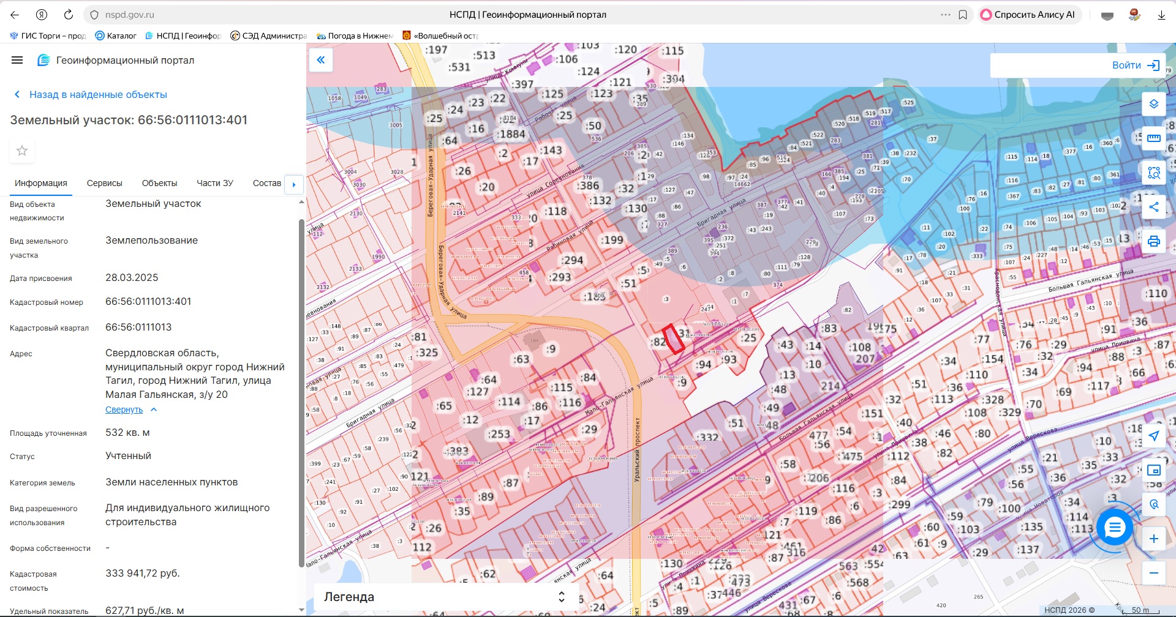Toggle the overview mini-map window
1176x617 pixels.
pos(1153,470)
